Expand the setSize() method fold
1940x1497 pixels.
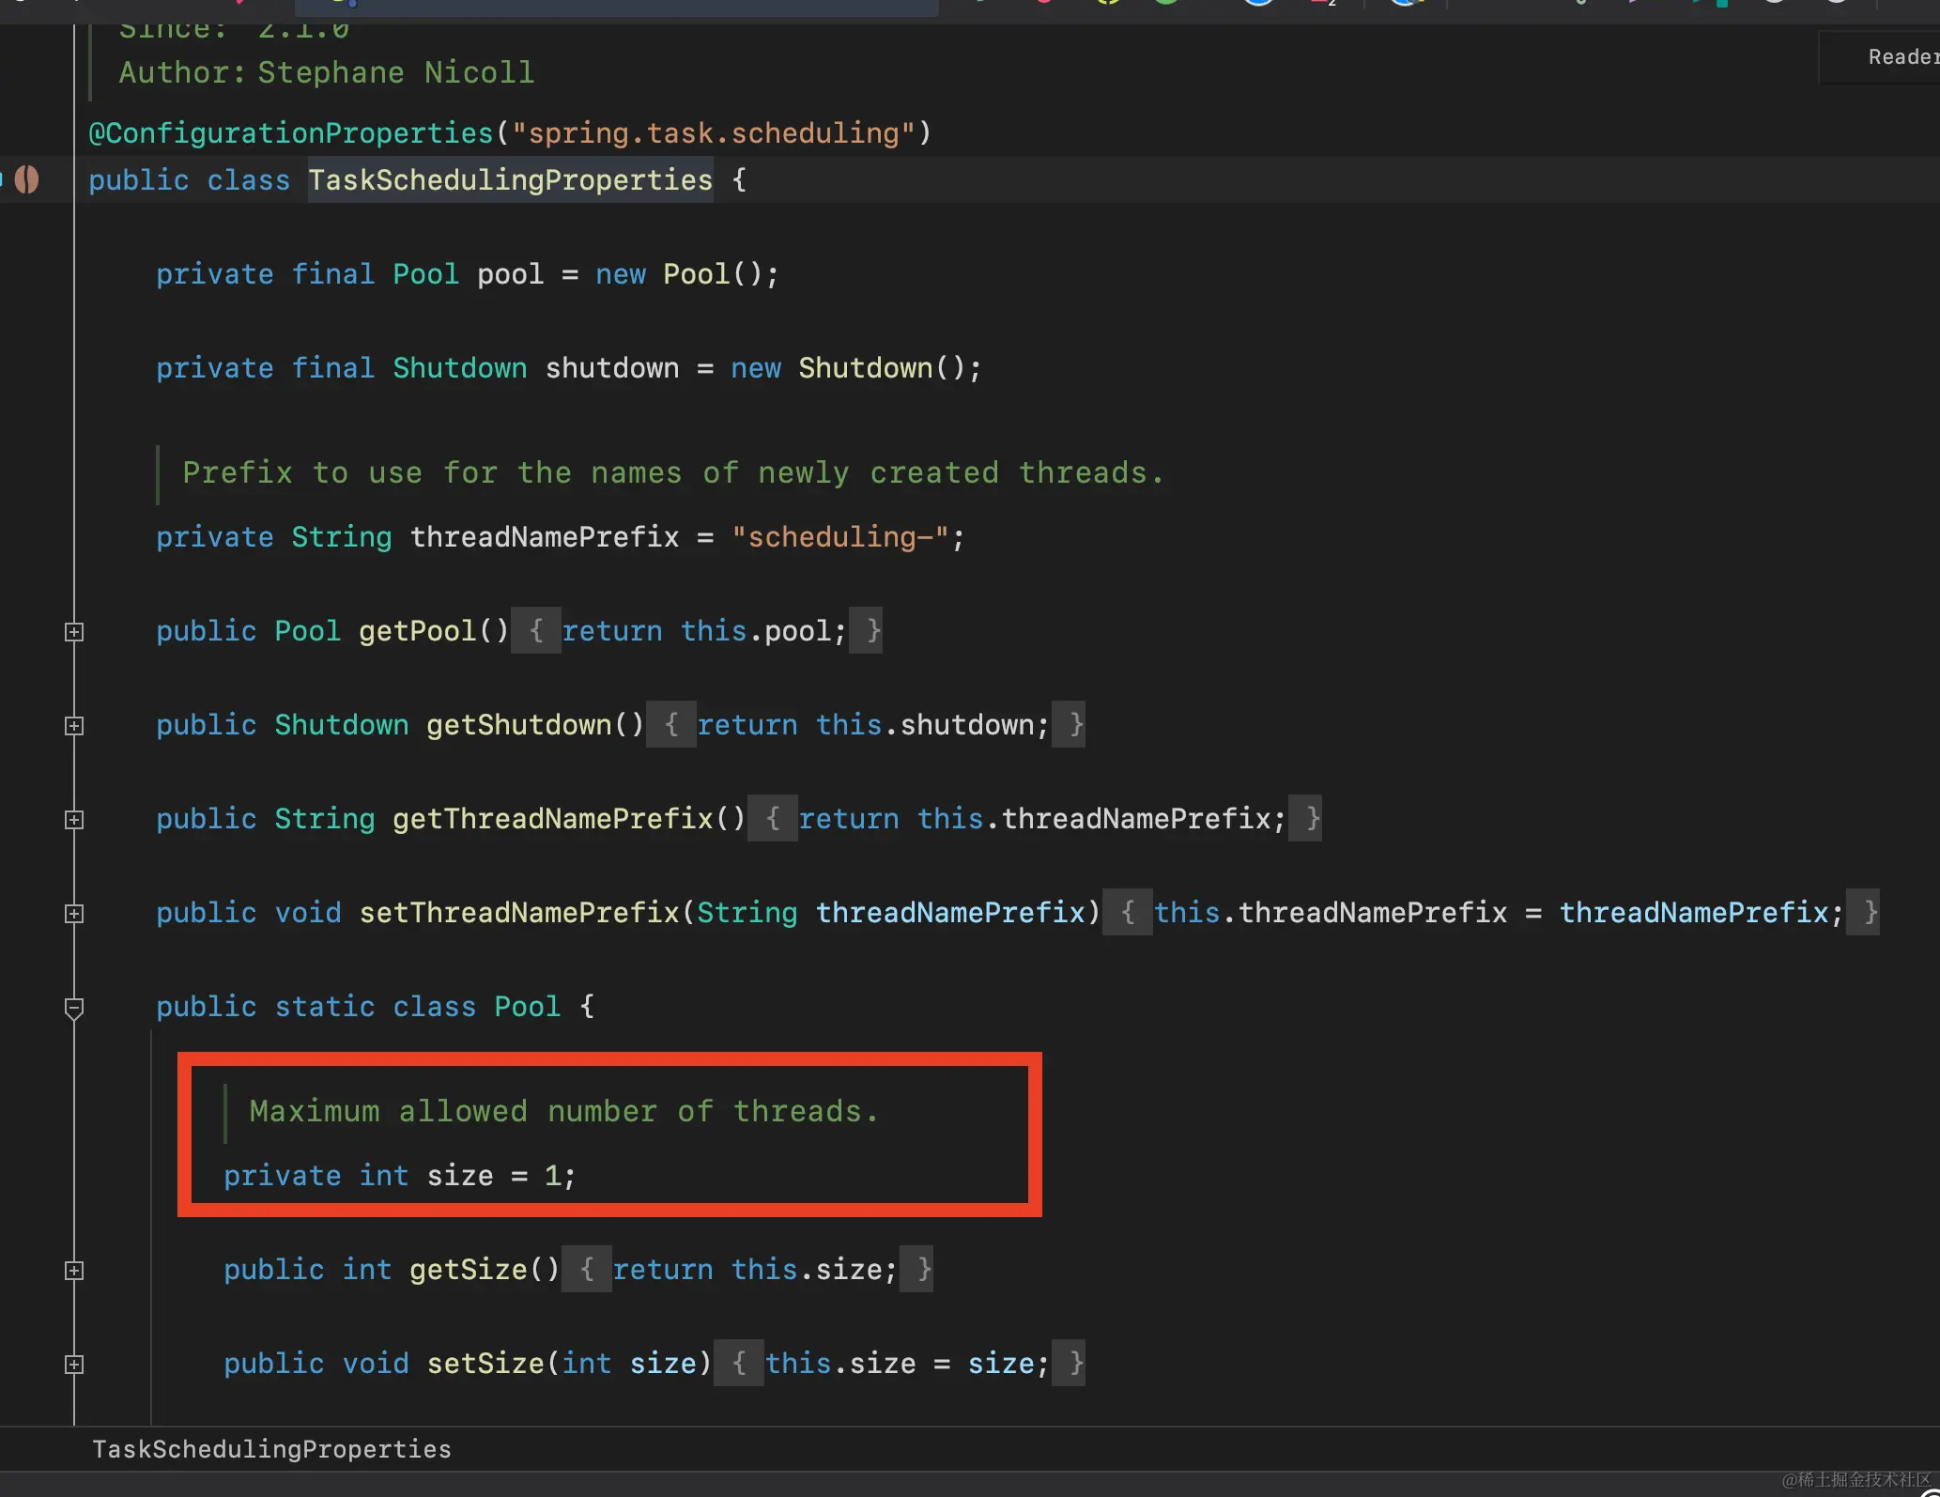tap(74, 1364)
